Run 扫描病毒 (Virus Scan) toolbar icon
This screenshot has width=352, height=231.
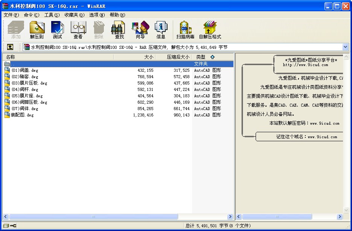pos(185,30)
